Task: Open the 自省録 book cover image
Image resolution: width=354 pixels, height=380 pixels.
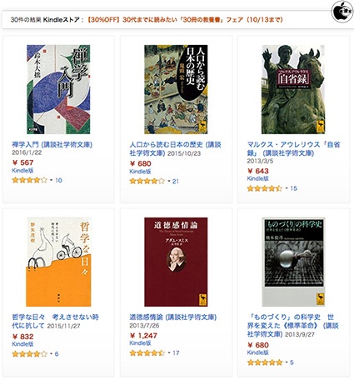Action: (x=293, y=89)
